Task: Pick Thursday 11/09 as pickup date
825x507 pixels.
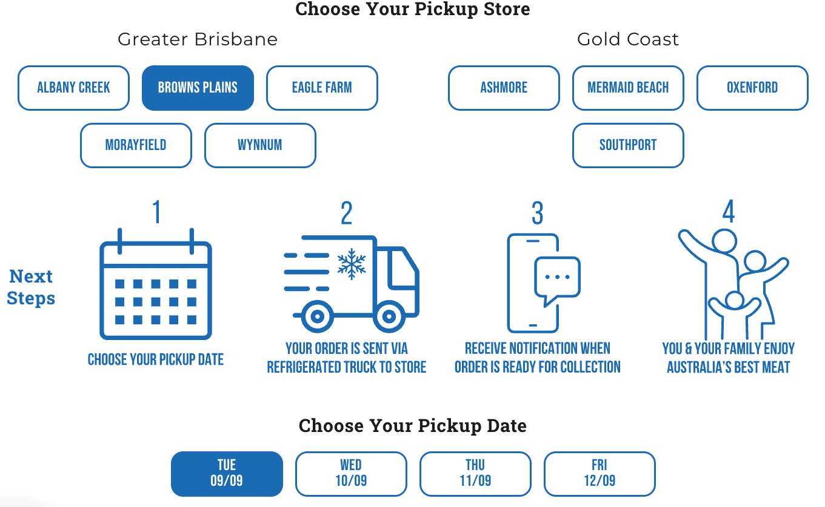Action: [x=475, y=474]
